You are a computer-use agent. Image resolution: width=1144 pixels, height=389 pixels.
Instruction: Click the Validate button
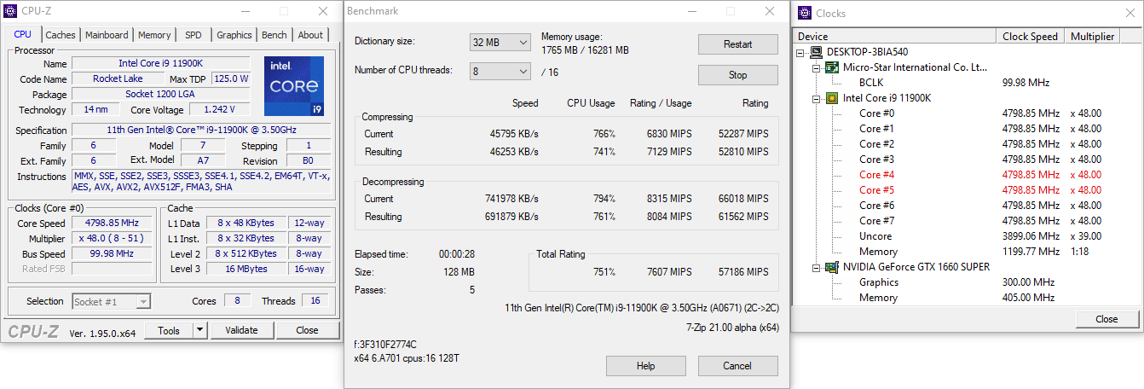[241, 330]
